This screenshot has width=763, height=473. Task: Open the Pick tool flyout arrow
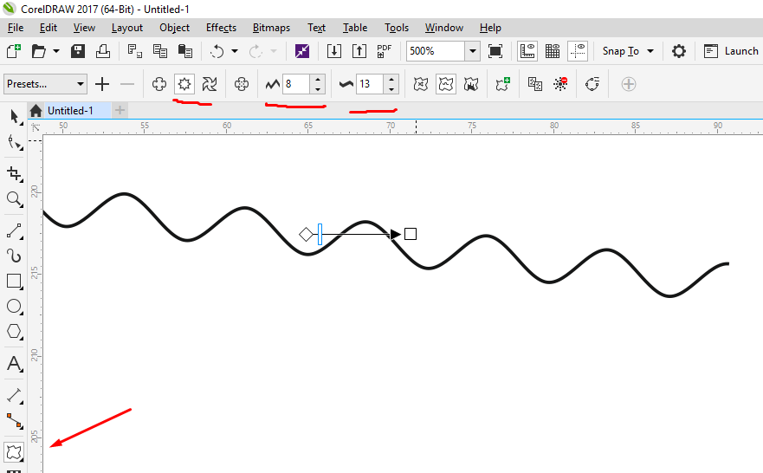(21, 123)
